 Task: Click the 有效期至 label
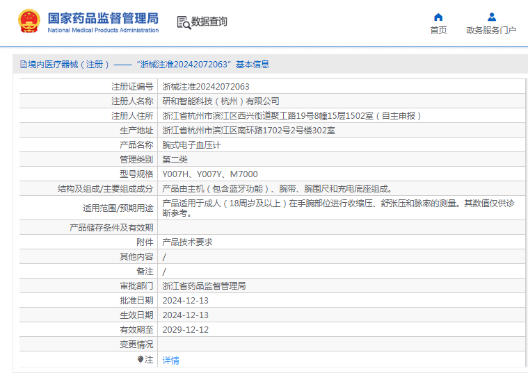tap(136, 330)
